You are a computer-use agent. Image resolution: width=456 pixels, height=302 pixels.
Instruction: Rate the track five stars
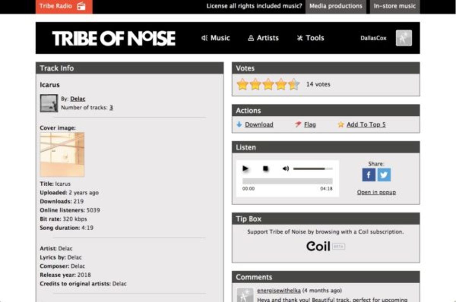[294, 84]
